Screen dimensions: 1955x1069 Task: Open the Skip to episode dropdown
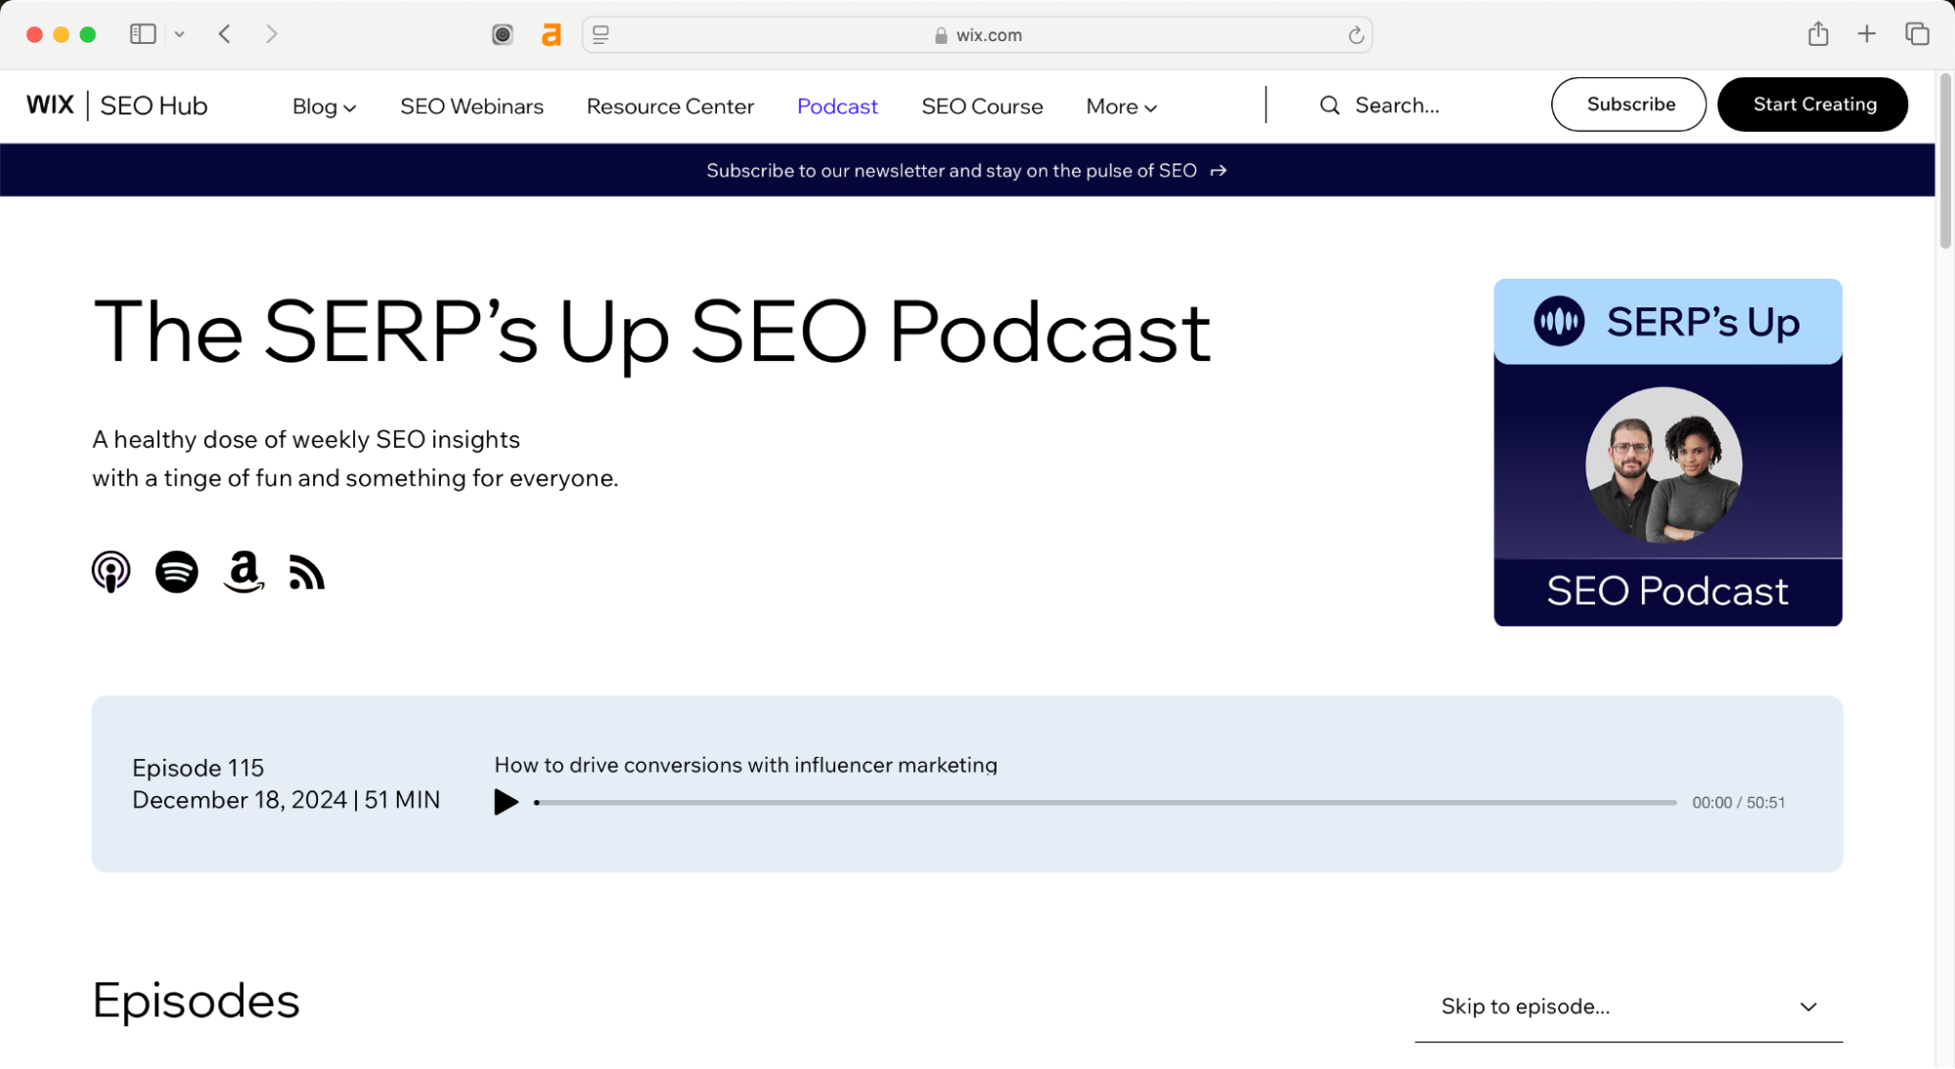pyautogui.click(x=1626, y=1006)
